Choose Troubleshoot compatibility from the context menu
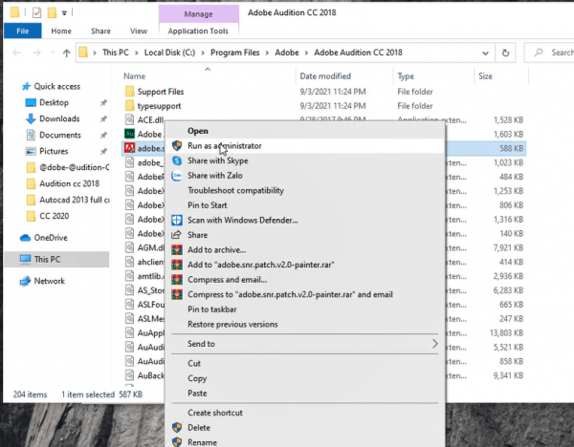The width and height of the screenshot is (574, 447). pos(235,190)
